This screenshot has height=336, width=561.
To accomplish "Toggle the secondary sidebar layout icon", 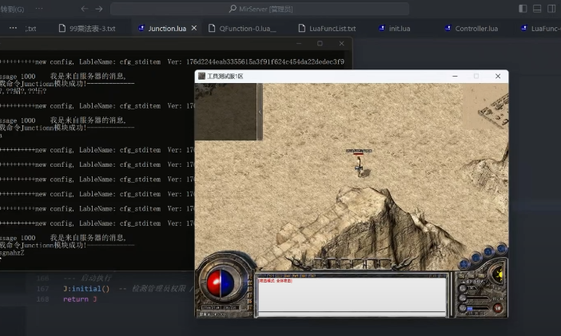I will tap(551, 9).
